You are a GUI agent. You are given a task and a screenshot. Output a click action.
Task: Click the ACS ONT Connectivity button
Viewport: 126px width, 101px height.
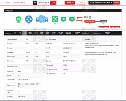(x=104, y=27)
